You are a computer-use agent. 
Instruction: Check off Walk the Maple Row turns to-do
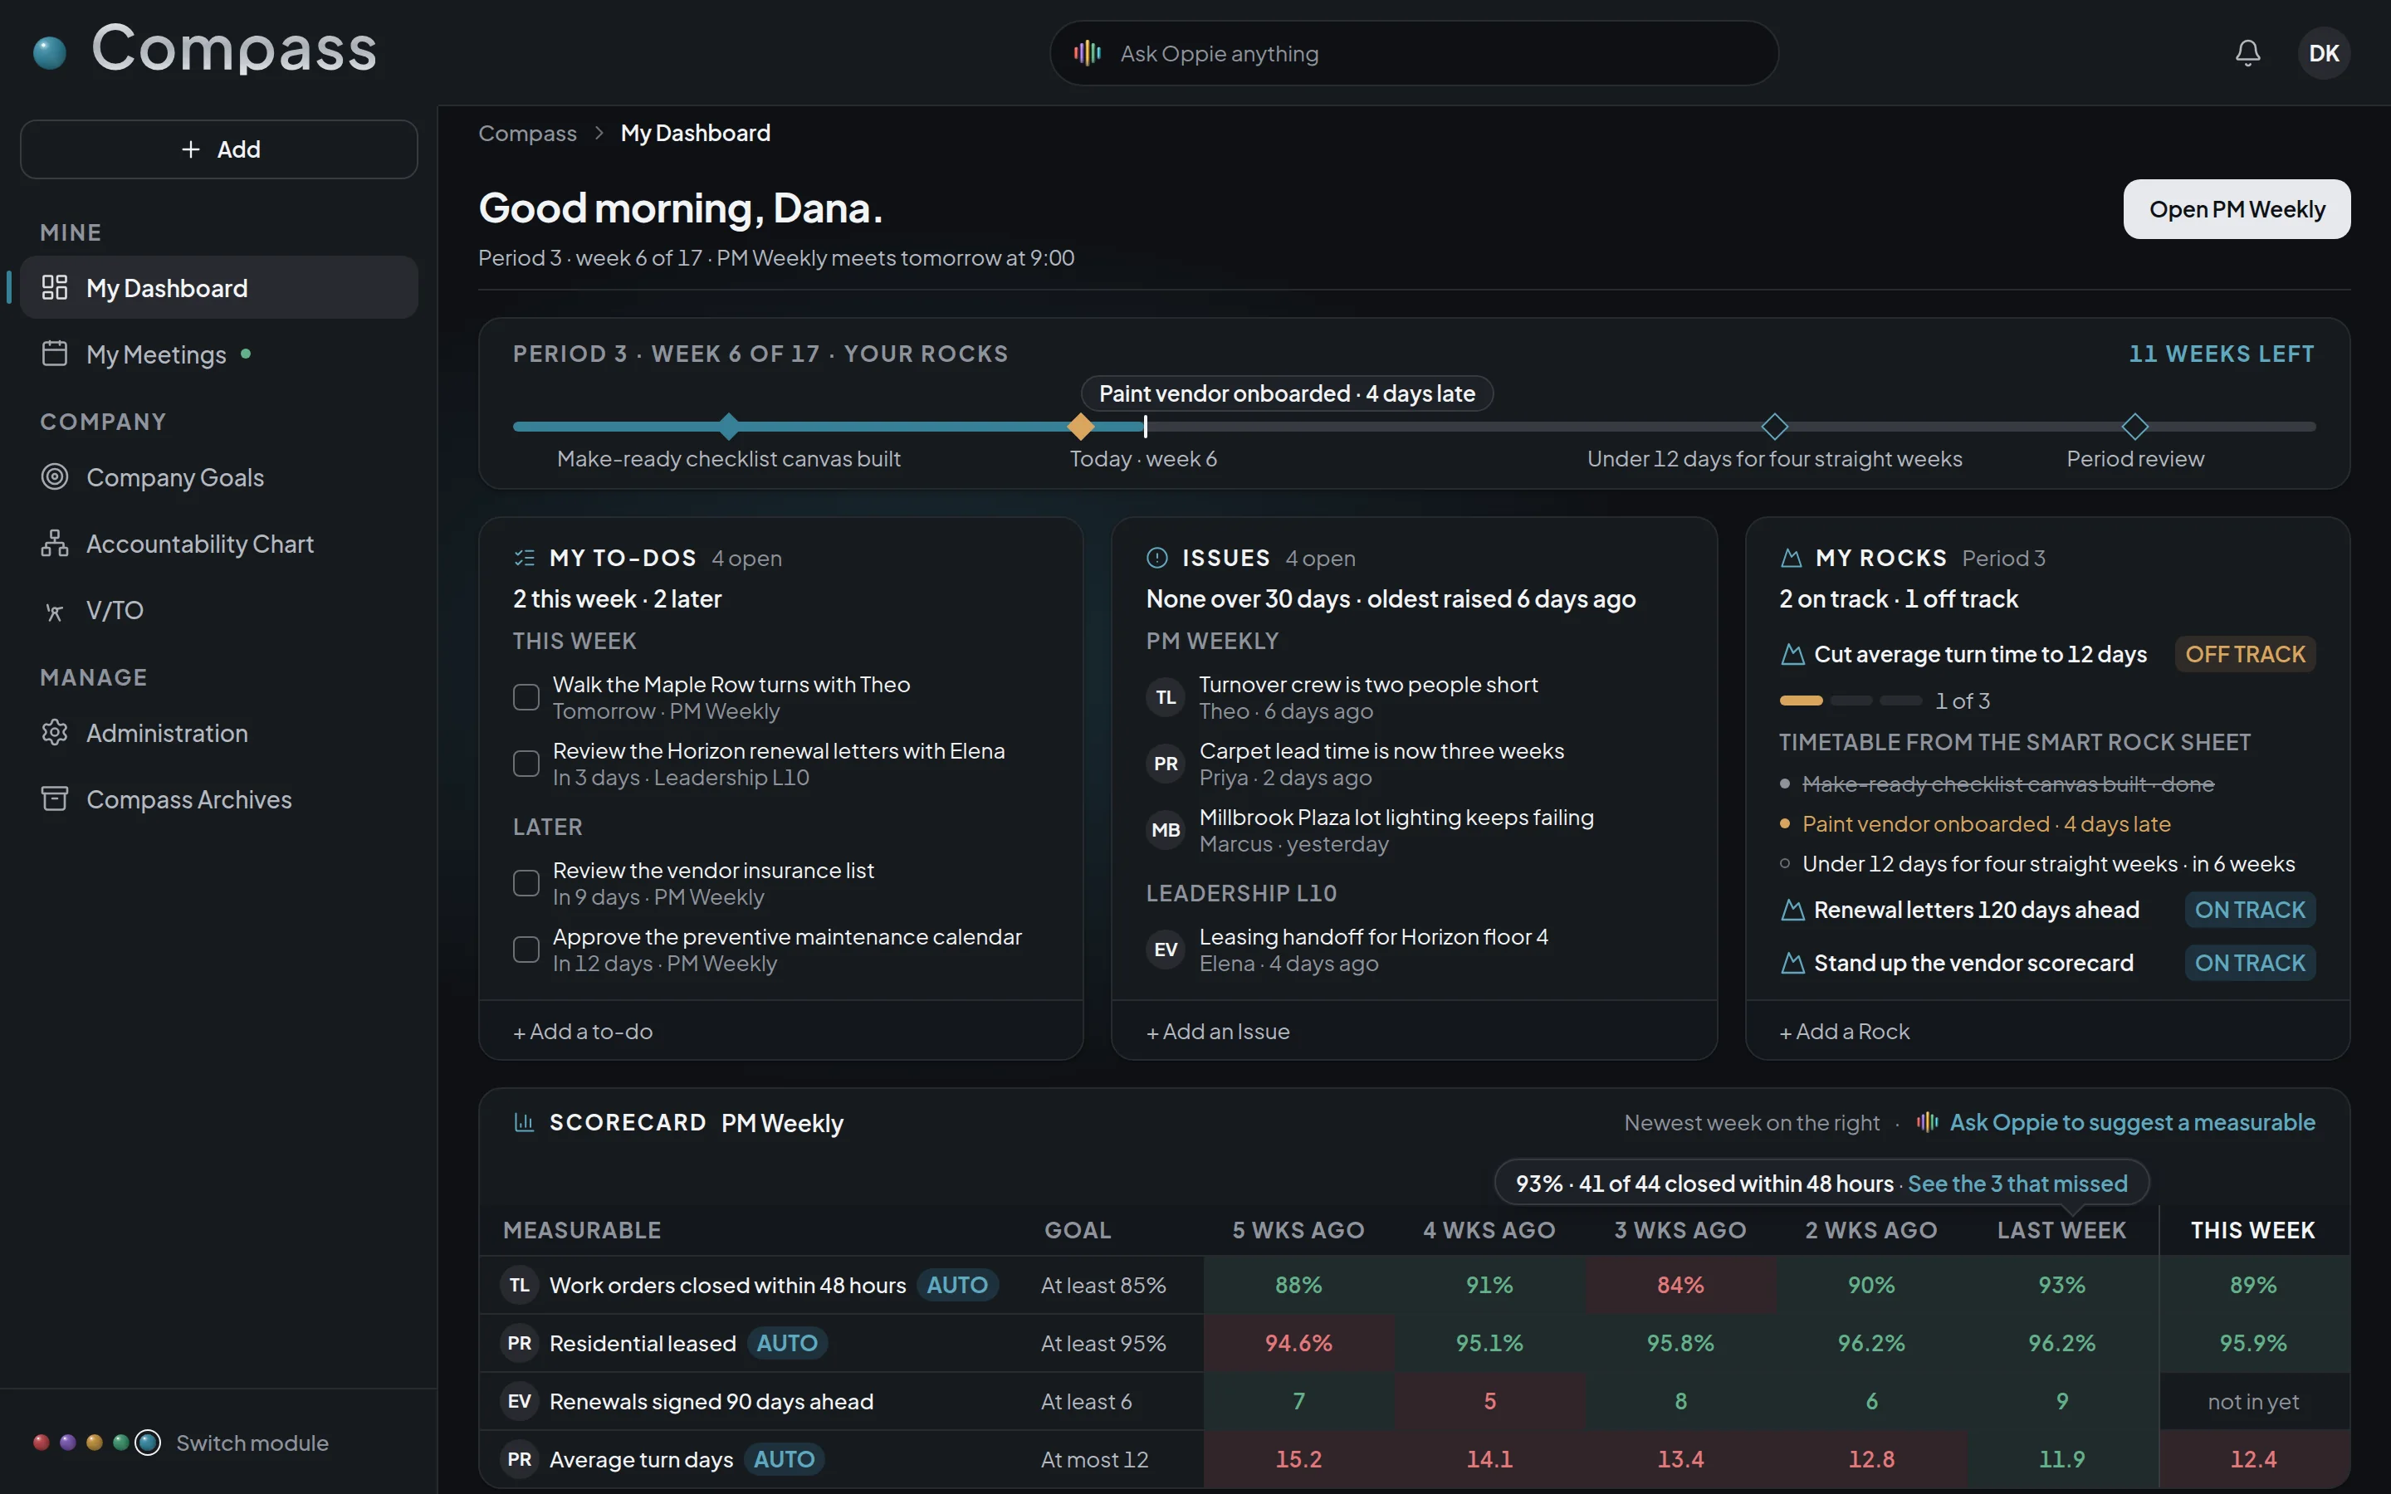526,697
